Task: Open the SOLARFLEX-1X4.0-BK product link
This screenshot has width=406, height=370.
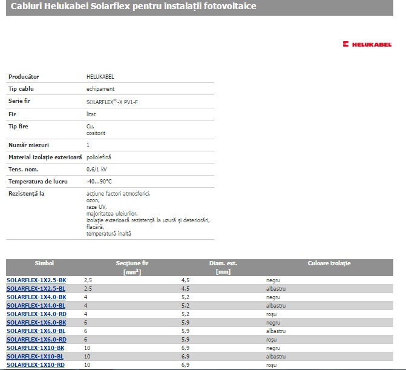Action: (x=36, y=297)
